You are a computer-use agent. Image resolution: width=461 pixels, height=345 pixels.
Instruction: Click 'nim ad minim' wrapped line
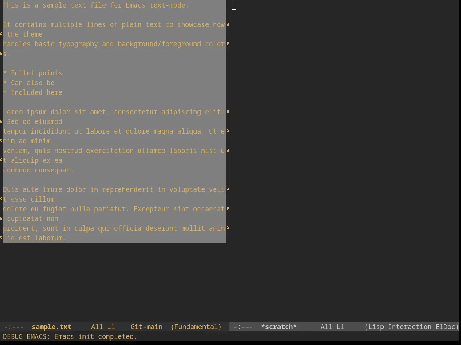point(27,141)
